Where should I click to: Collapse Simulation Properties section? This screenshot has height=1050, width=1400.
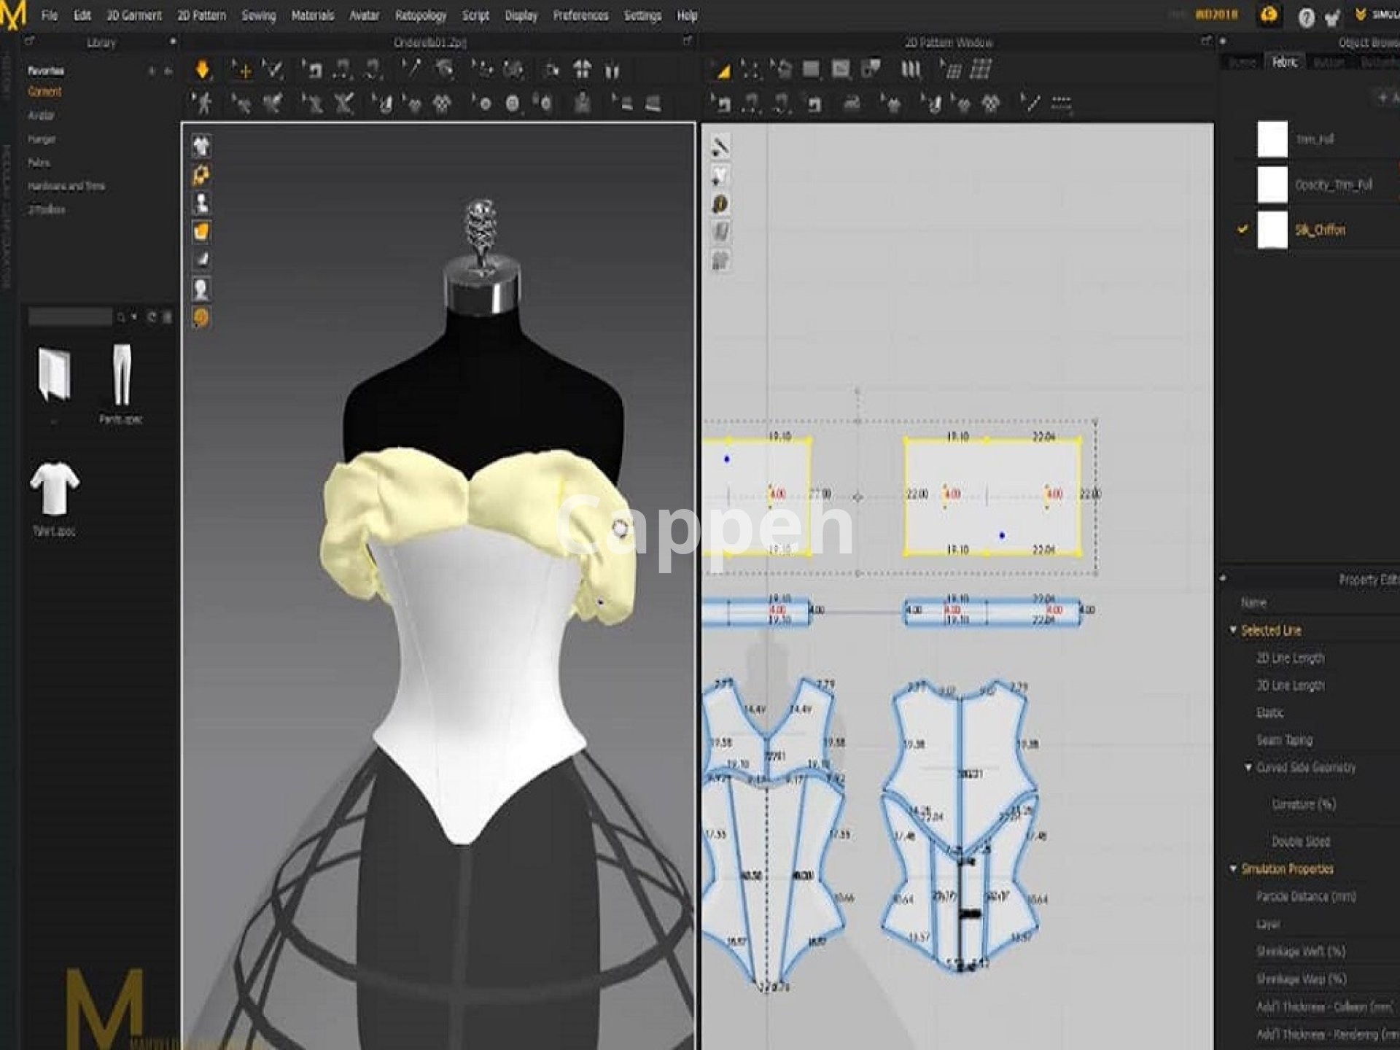[x=1234, y=868]
